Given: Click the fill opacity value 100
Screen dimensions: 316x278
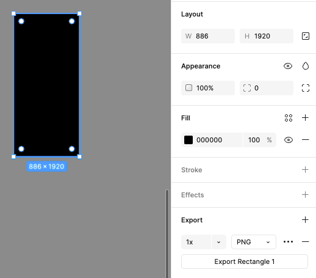Looking at the screenshot, I should [254, 140].
